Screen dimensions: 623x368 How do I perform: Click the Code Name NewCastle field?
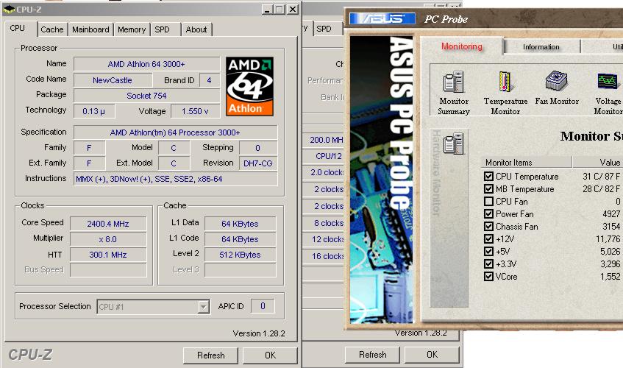(113, 80)
